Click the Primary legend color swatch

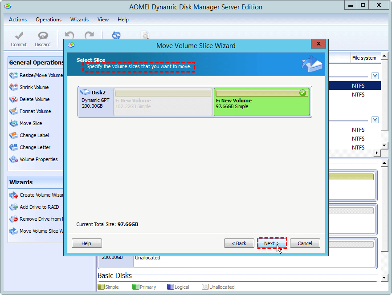click(136, 287)
